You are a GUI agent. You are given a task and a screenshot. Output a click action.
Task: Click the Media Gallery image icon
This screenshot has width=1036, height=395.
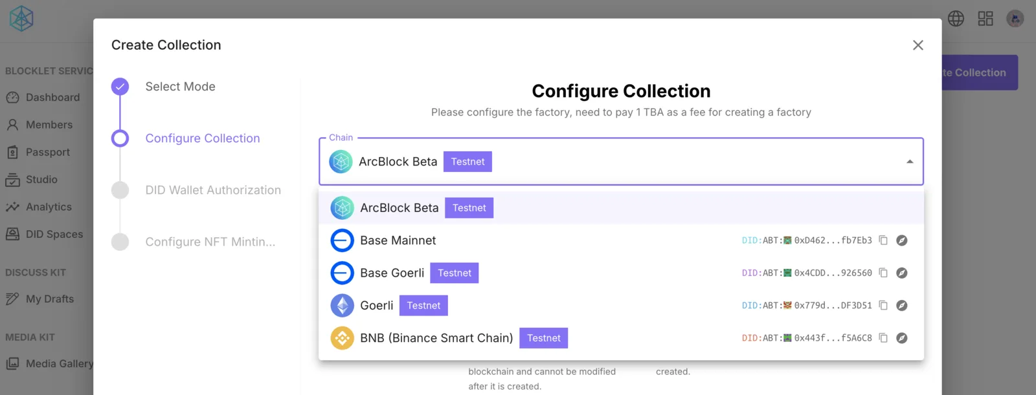pos(12,364)
